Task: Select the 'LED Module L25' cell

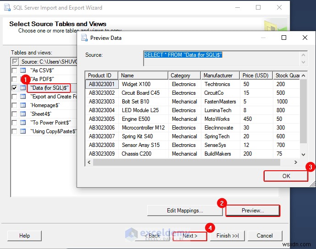Action: click(144, 110)
